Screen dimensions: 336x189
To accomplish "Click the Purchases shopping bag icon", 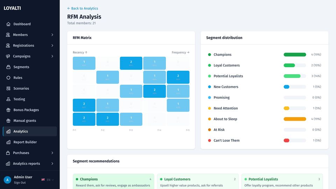I will (8, 153).
